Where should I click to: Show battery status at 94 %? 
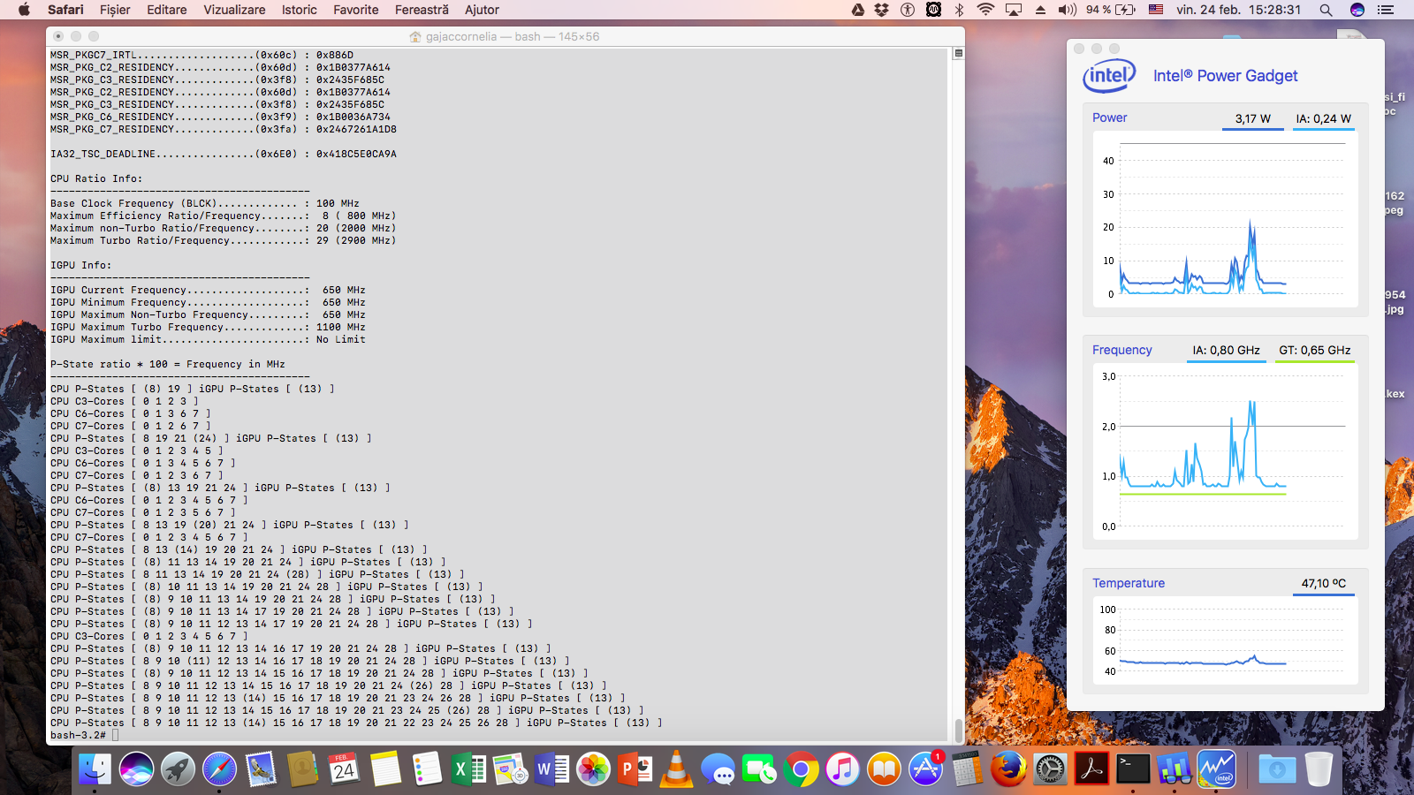1111,10
